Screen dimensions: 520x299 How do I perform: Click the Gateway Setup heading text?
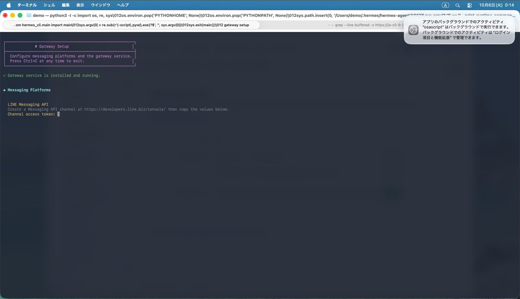point(54,46)
